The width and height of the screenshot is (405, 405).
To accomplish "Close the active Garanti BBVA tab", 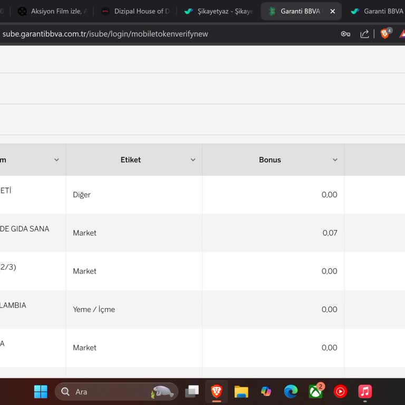I will point(333,12).
